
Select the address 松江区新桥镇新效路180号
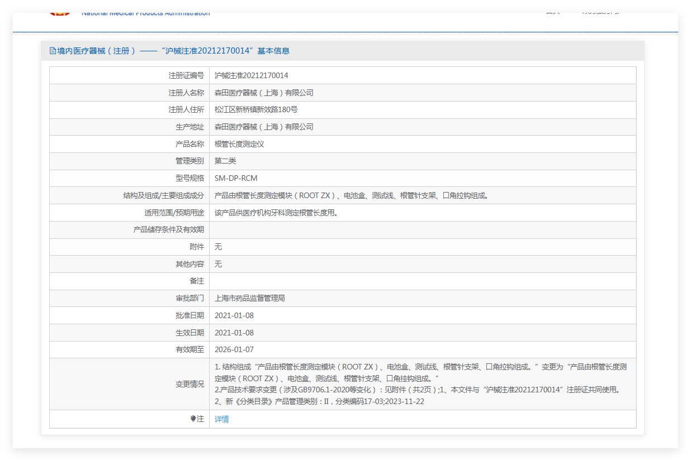coord(256,109)
